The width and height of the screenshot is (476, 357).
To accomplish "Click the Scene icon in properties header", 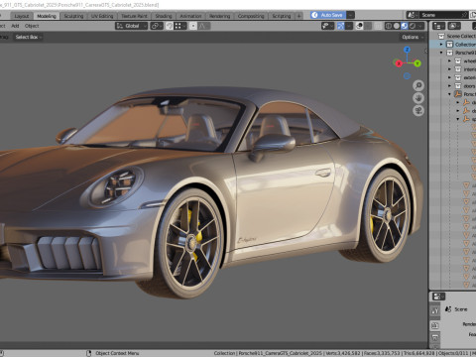I will click(x=448, y=309).
